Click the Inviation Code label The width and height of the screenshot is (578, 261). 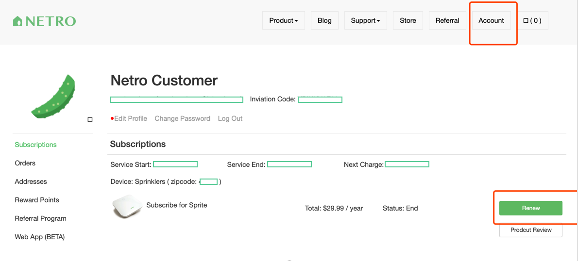click(x=273, y=99)
